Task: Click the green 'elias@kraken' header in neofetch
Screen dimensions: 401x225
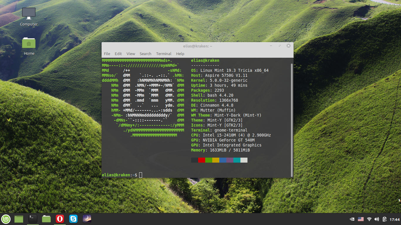Action: pyautogui.click(x=205, y=60)
